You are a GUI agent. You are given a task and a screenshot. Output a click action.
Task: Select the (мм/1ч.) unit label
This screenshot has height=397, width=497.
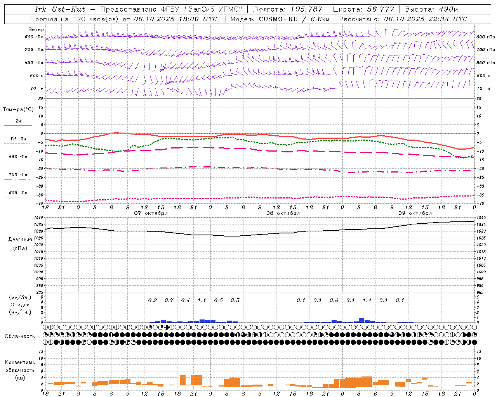(x=20, y=312)
